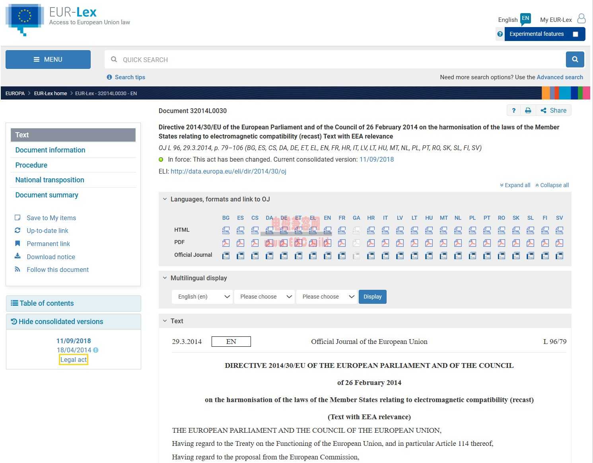Click the My EUR-Lex text link
The height and width of the screenshot is (463, 593).
pos(556,20)
